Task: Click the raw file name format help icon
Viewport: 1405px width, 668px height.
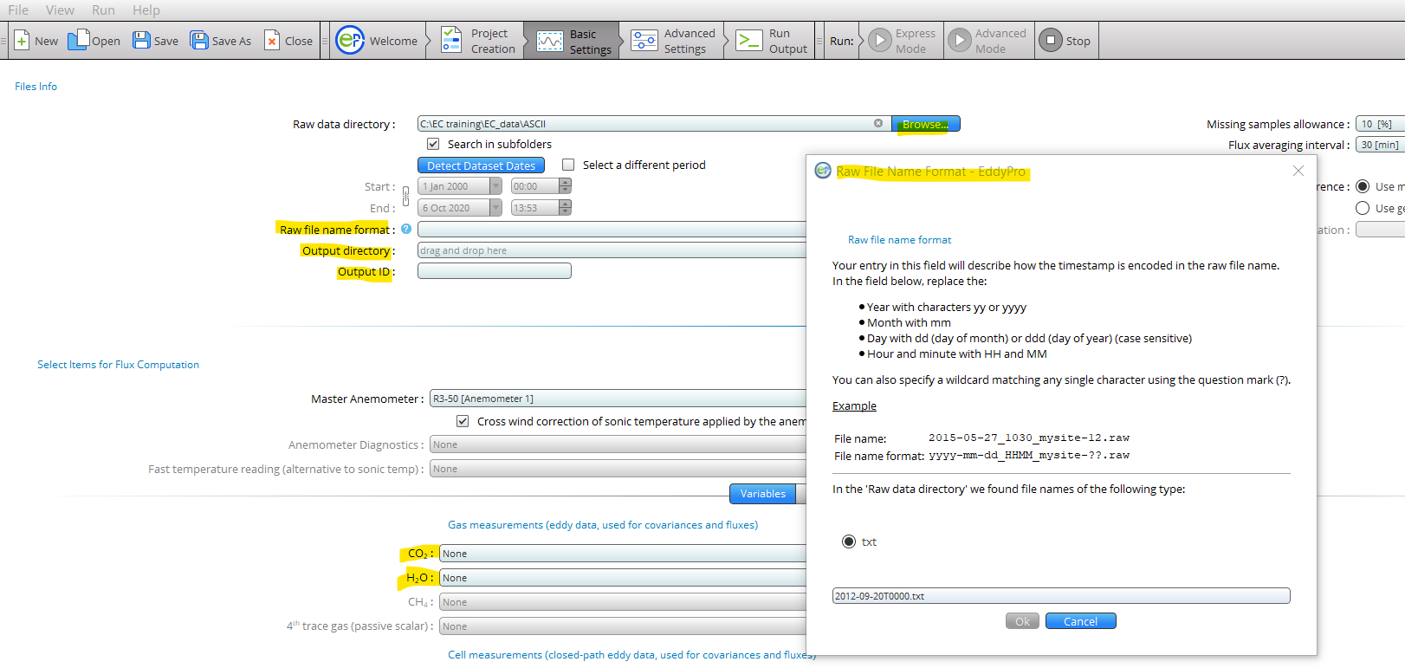Action: click(x=406, y=229)
